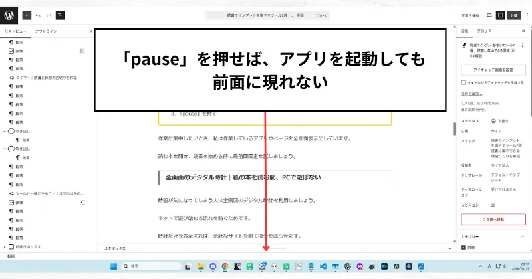Enable タイトルからアイキャッチを生成する checkbox
Image resolution: width=532 pixels, height=279 pixels.
(463, 83)
